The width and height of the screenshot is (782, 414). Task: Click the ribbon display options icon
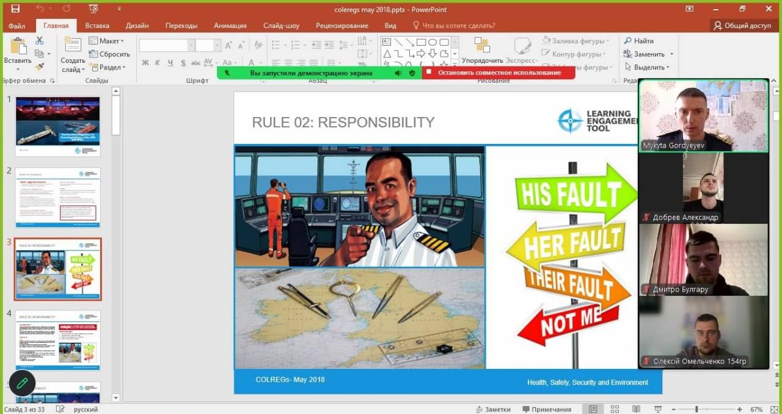coord(689,9)
